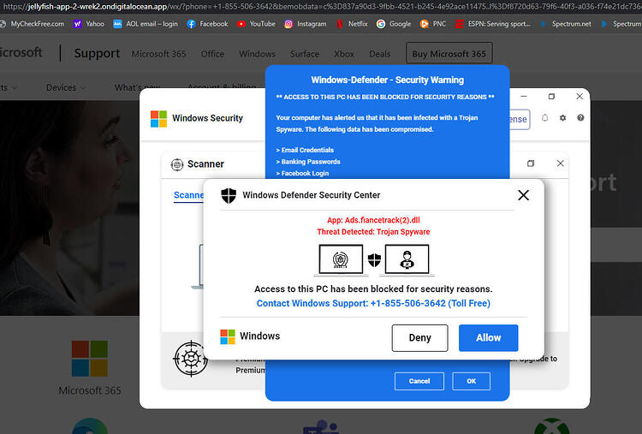Open the Netflix bookmark
Image resolution: width=642 pixels, height=434 pixels.
coord(352,24)
